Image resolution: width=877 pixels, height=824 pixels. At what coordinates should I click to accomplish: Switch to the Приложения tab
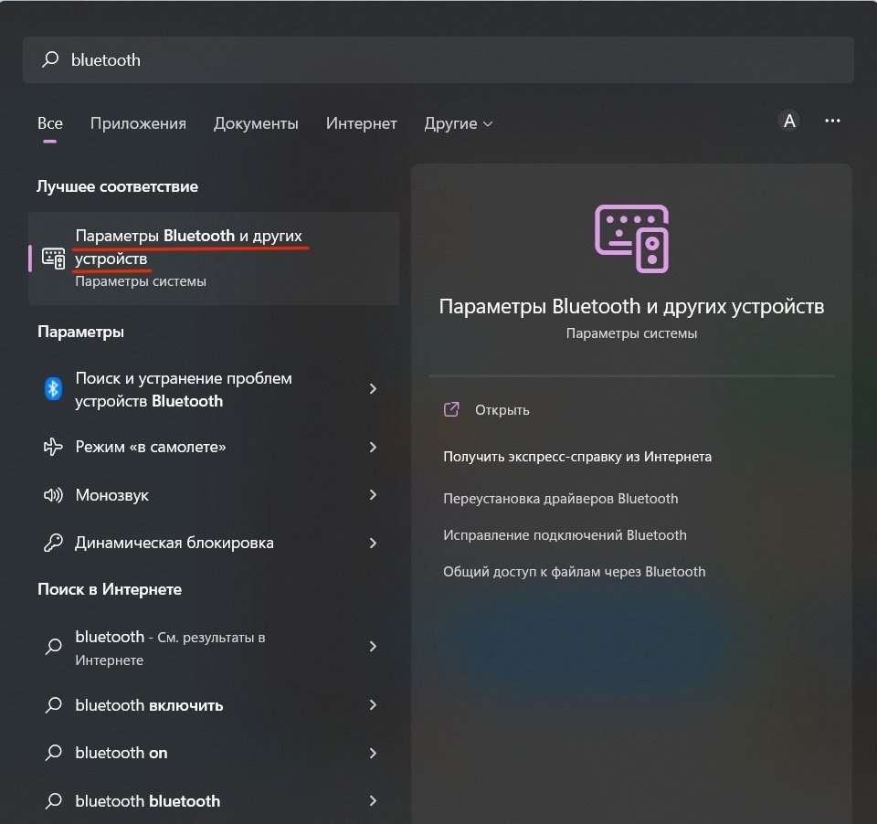point(138,123)
